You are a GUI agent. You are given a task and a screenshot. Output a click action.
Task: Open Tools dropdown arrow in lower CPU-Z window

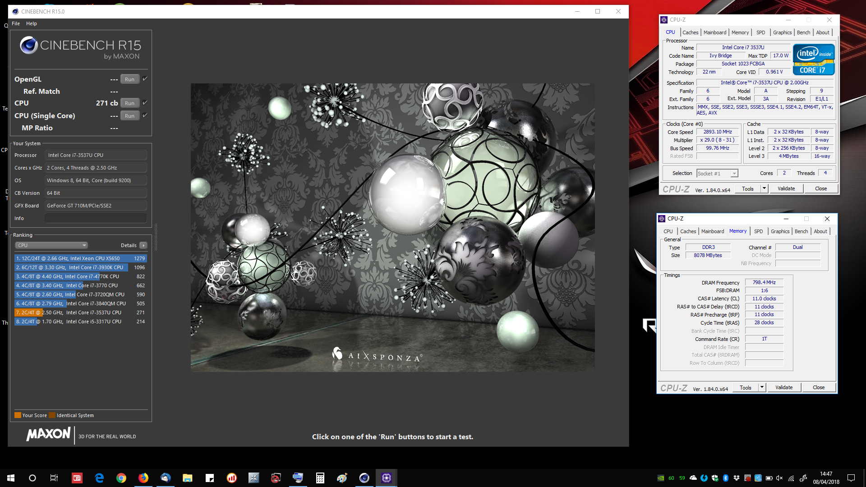click(x=762, y=387)
